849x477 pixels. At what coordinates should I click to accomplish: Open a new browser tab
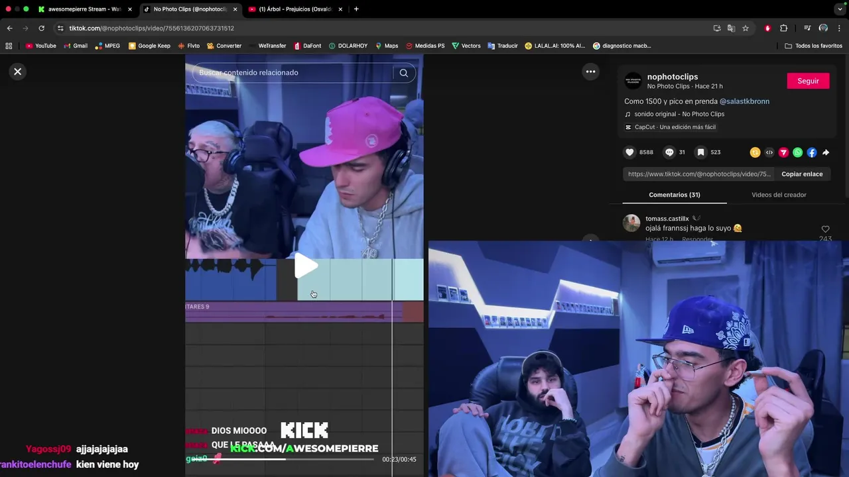(356, 9)
